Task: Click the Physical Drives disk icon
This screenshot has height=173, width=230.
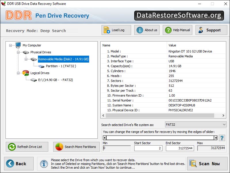Action: (x=26, y=52)
